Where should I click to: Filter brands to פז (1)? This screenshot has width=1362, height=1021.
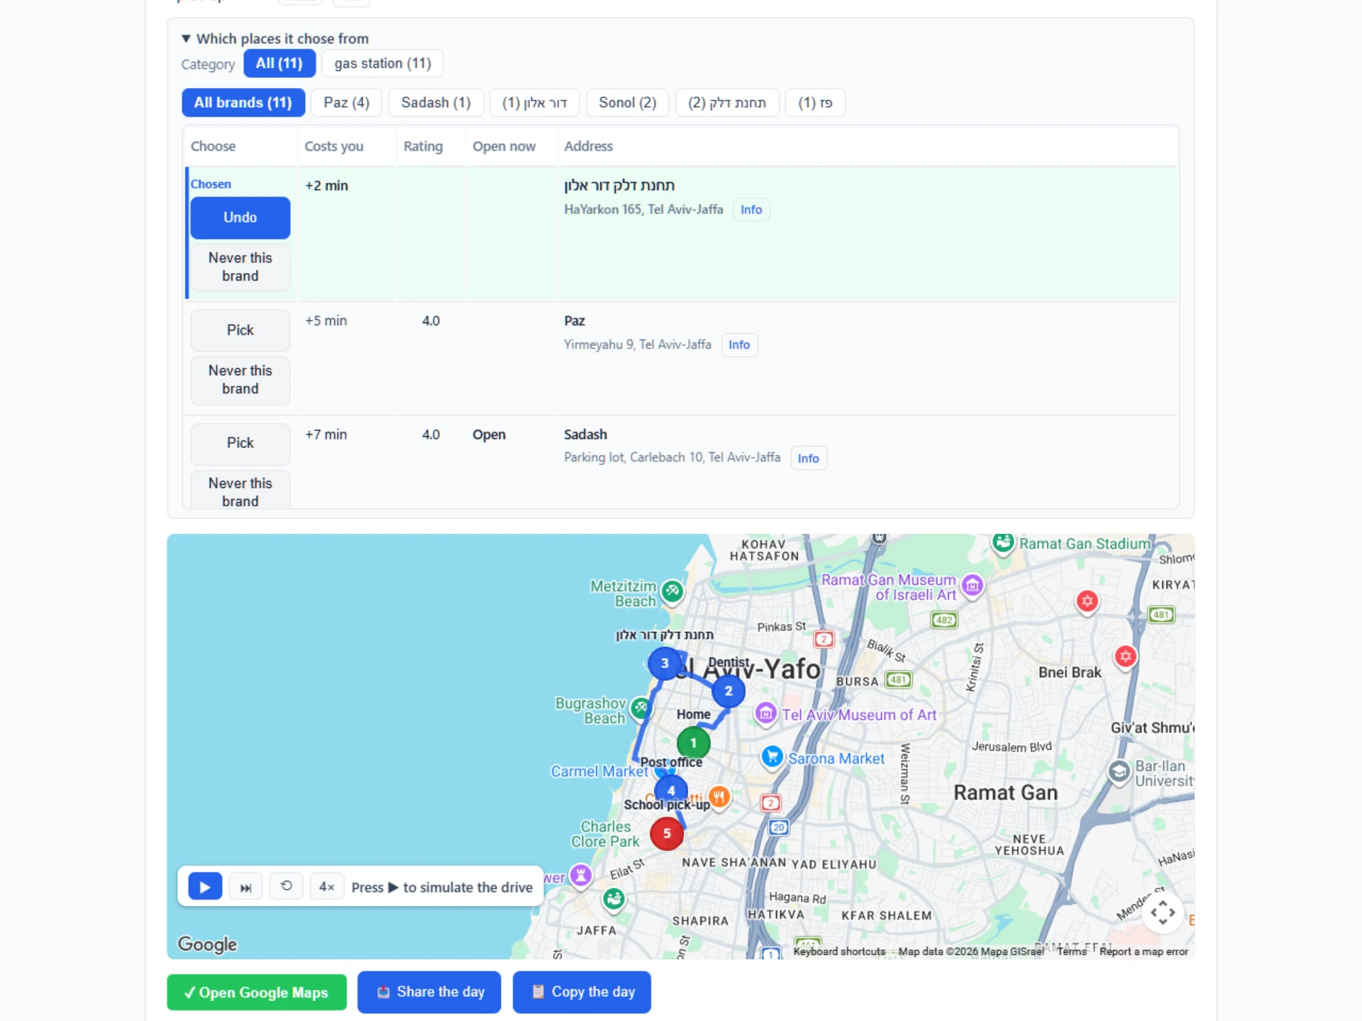[815, 103]
